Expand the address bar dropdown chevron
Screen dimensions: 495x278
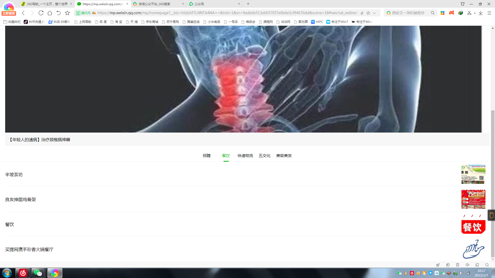coord(375,13)
